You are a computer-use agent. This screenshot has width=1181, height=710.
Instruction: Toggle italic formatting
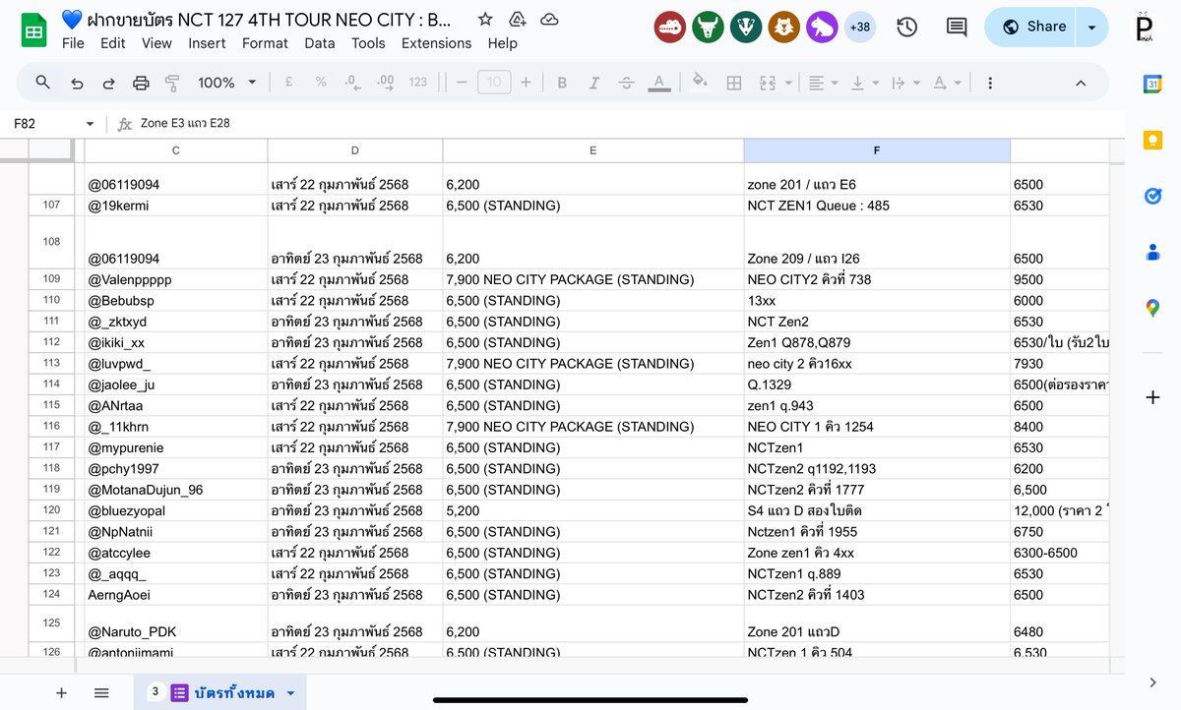[x=594, y=83]
